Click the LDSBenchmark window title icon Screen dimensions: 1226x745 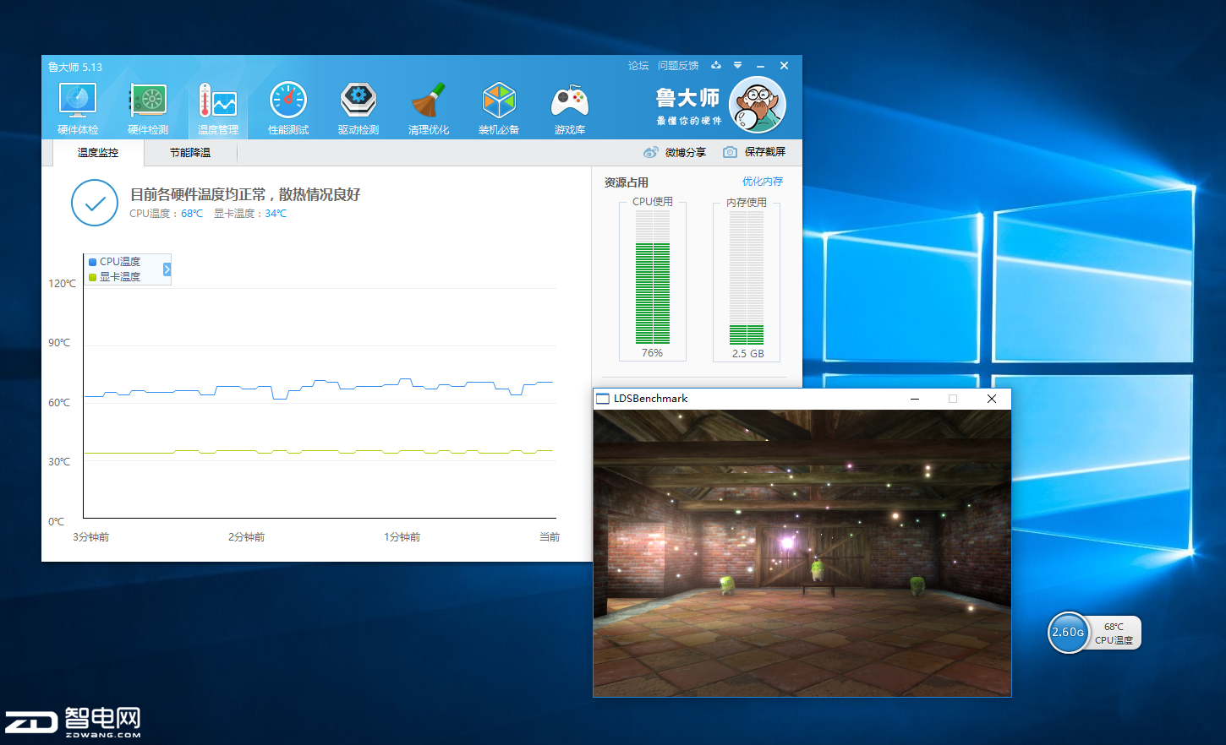point(603,399)
